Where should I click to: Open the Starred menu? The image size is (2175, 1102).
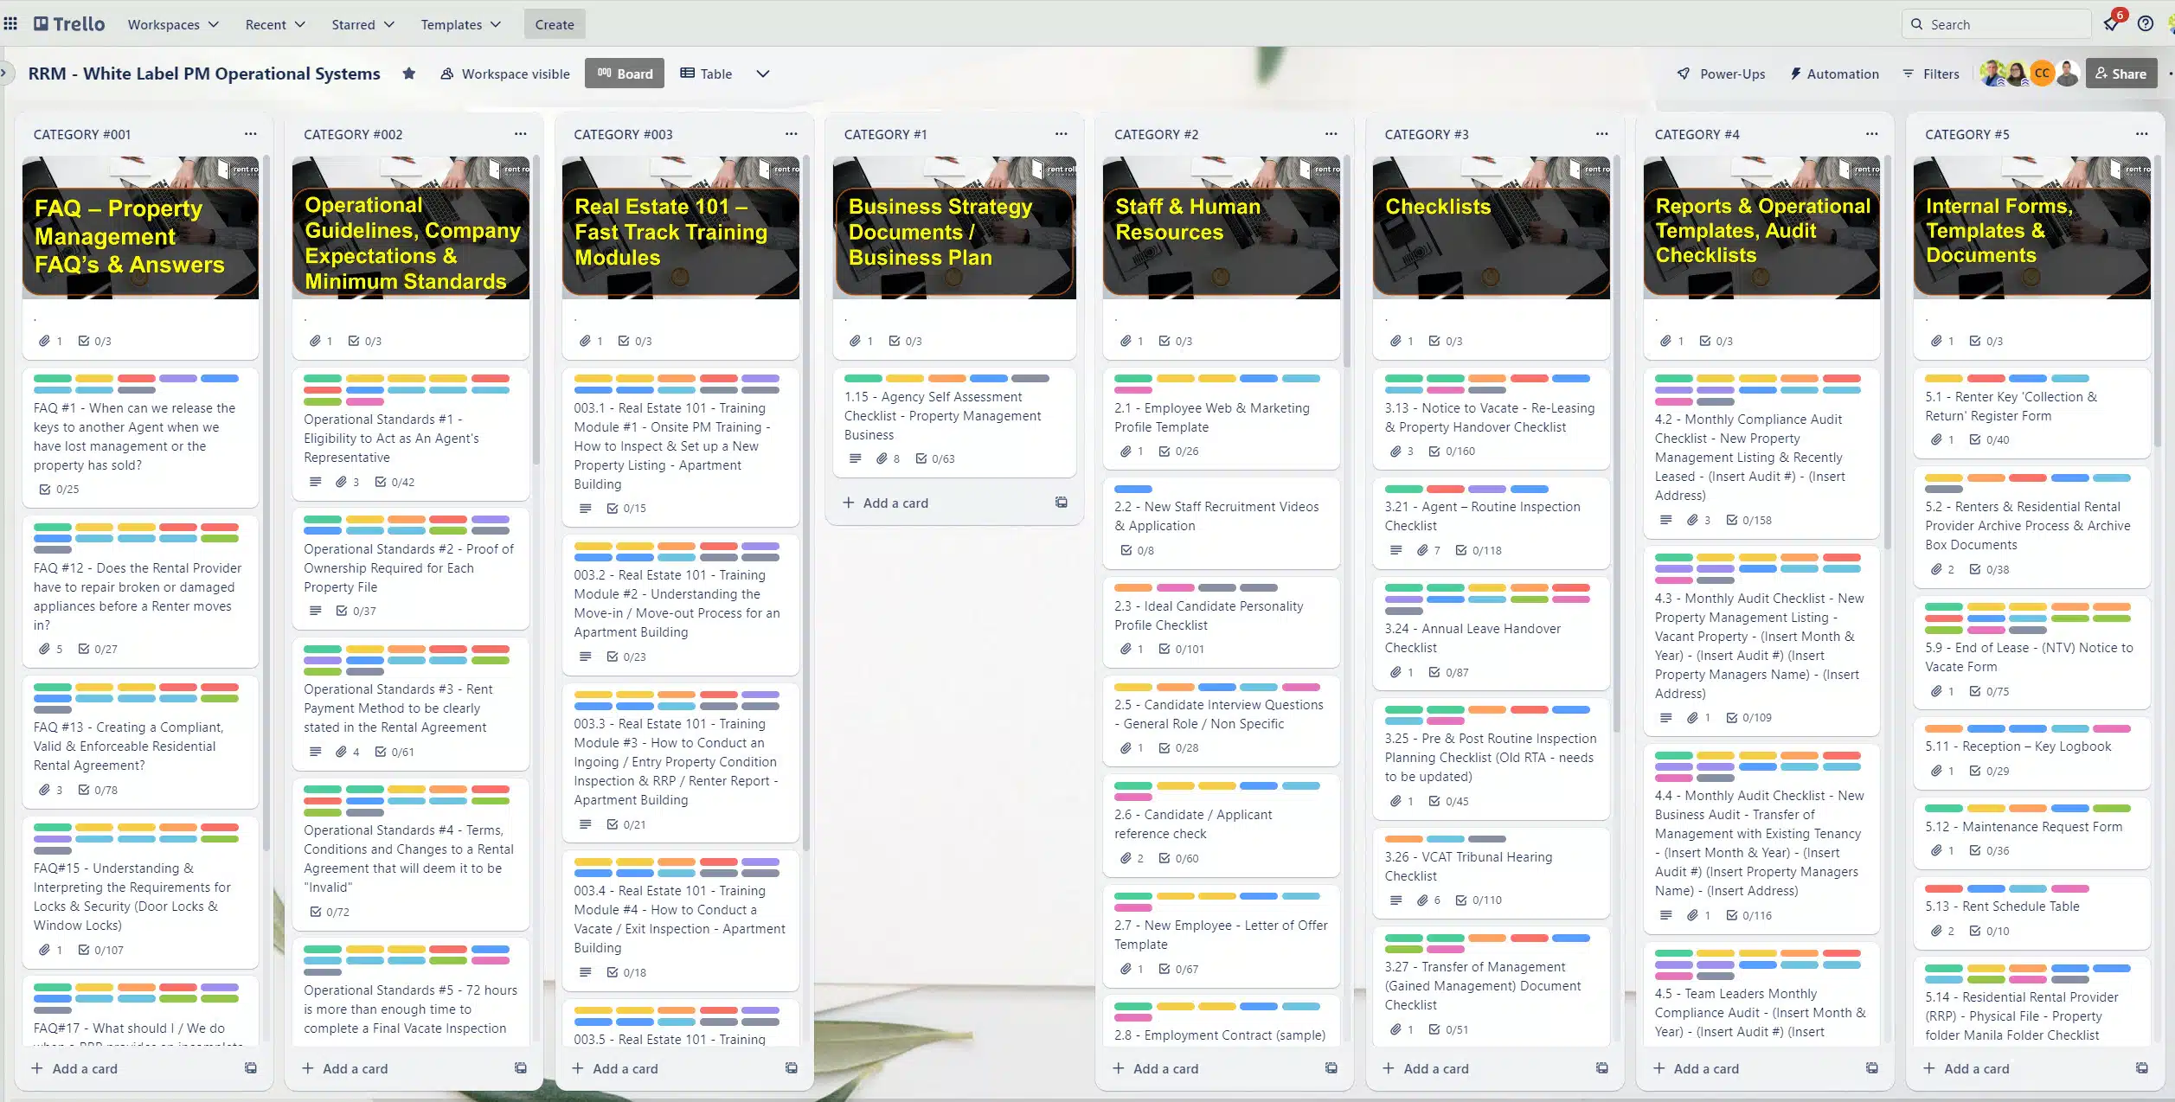click(362, 24)
